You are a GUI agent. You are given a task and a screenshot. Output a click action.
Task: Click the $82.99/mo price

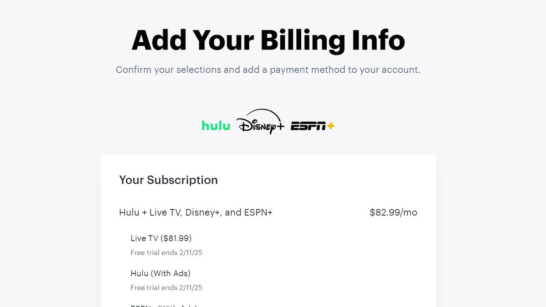point(393,212)
